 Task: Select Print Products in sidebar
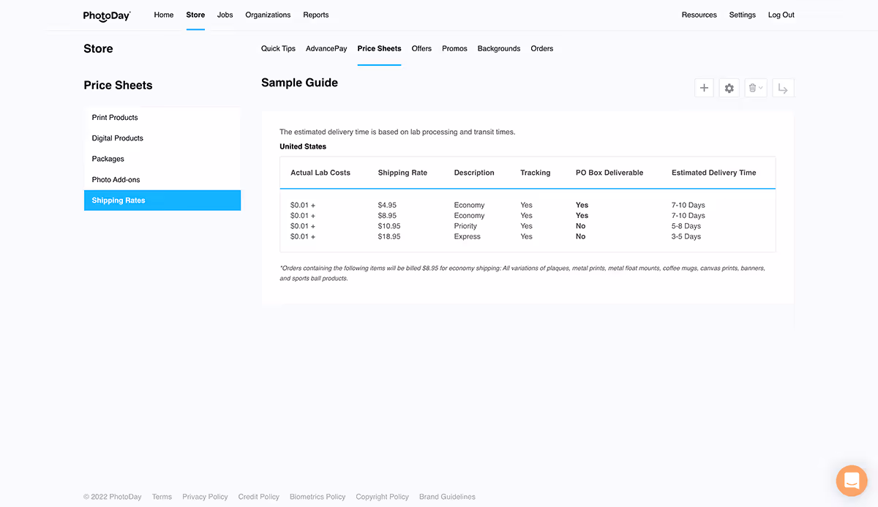click(x=162, y=117)
